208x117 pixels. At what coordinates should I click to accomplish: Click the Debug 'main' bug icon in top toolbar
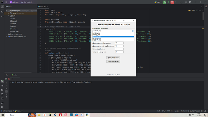pyautogui.click(x=168, y=2)
